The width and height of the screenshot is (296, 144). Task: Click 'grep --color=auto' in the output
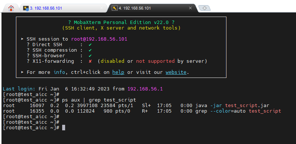point(221,111)
